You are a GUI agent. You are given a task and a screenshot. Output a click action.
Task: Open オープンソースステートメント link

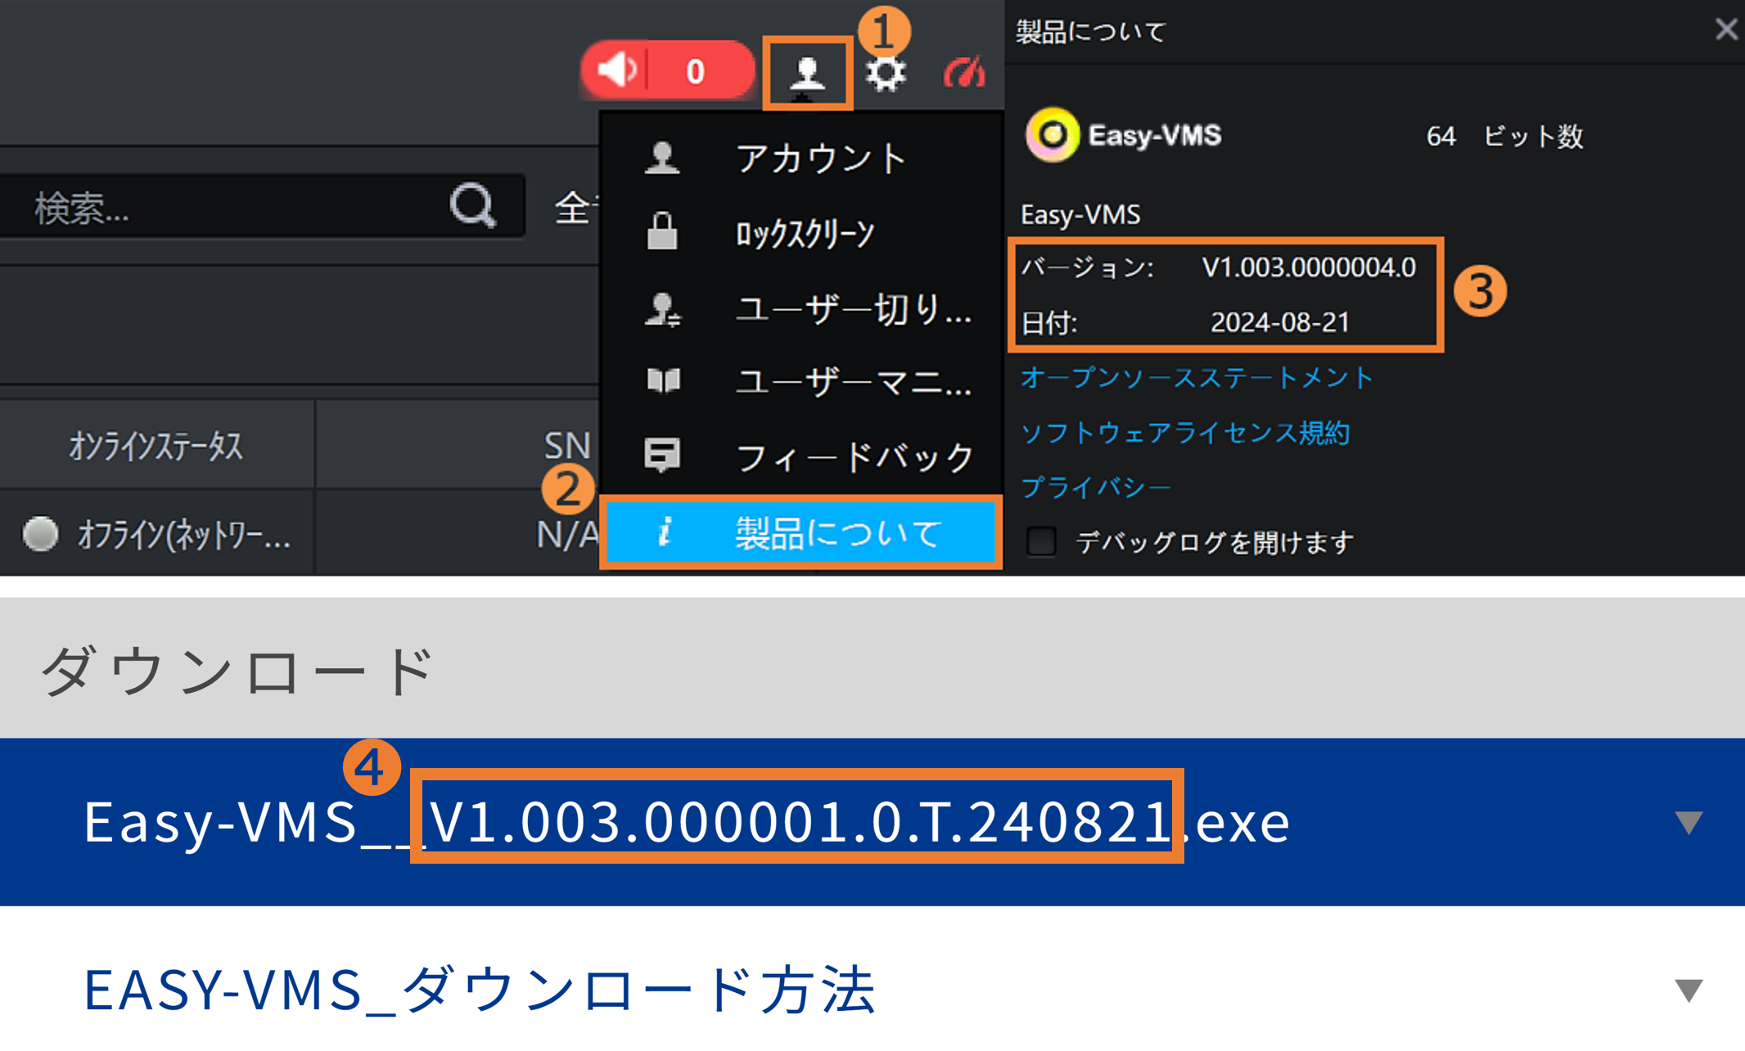1196,378
